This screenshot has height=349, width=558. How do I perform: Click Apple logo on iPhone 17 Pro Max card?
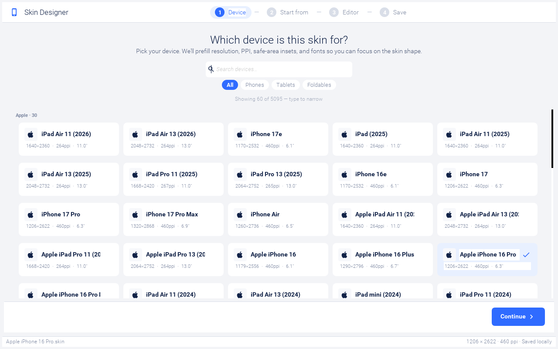pyautogui.click(x=135, y=215)
